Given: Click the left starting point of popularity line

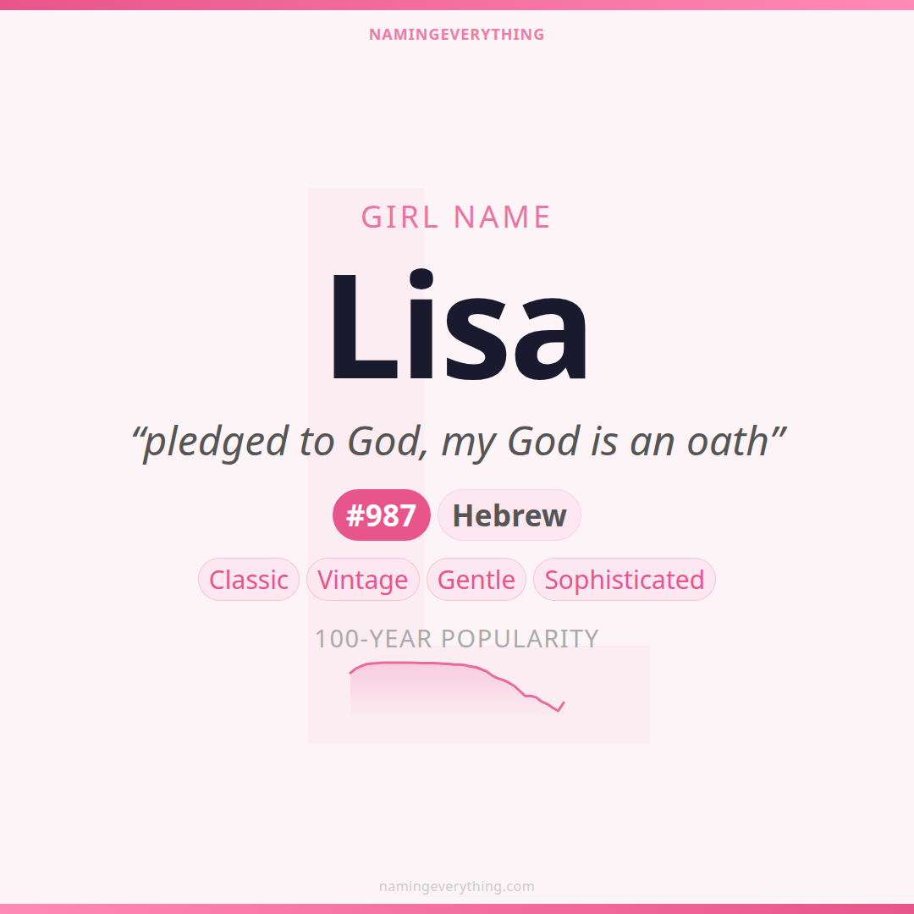Looking at the screenshot, I should (351, 673).
